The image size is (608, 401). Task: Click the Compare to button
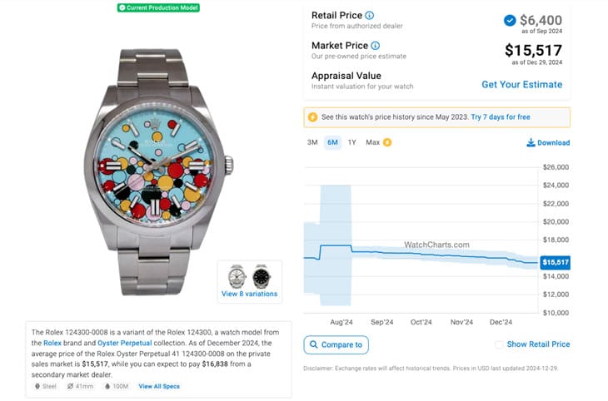pos(336,344)
